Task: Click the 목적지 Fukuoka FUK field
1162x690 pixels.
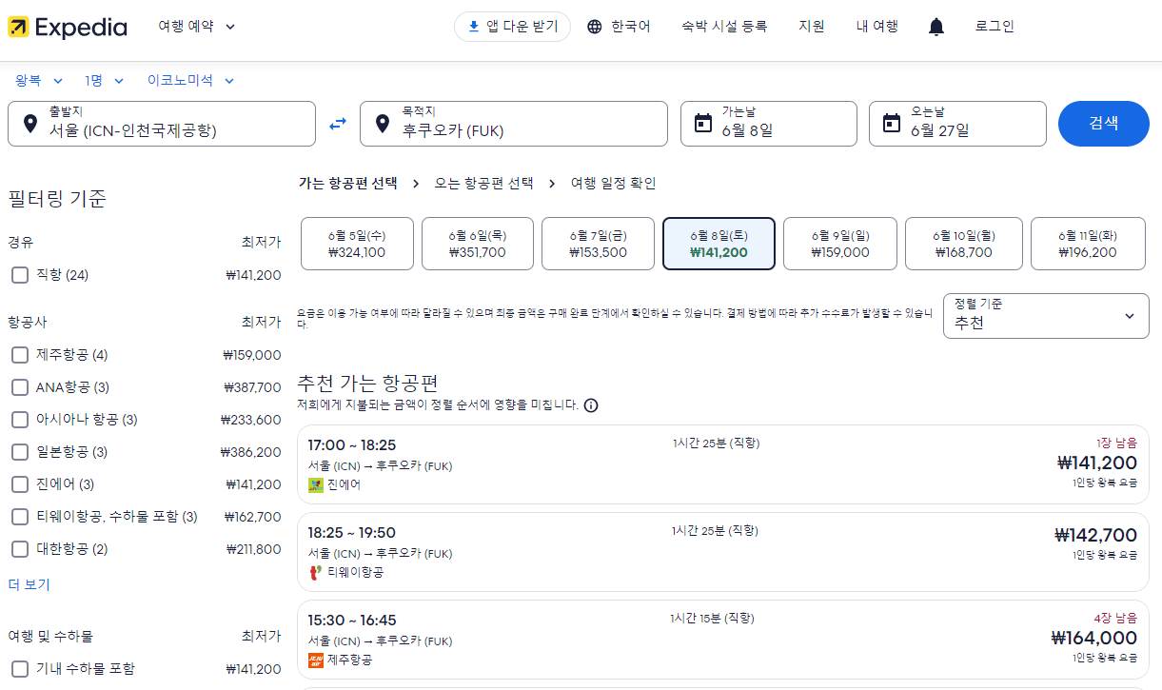Action: coord(514,124)
